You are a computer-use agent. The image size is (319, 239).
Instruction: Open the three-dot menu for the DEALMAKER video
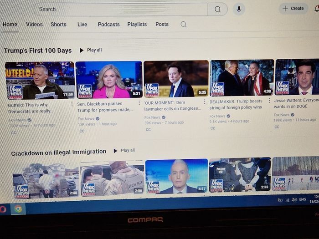(x=269, y=101)
